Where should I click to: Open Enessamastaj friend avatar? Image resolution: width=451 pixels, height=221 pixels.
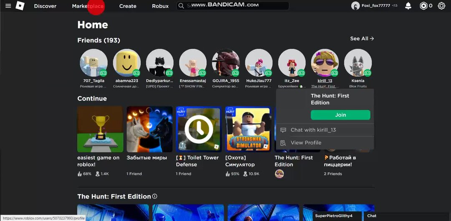click(193, 63)
